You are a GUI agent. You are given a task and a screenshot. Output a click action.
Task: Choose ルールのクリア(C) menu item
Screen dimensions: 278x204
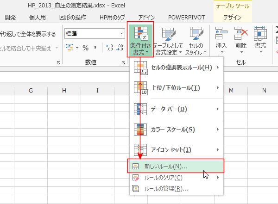(x=177, y=178)
